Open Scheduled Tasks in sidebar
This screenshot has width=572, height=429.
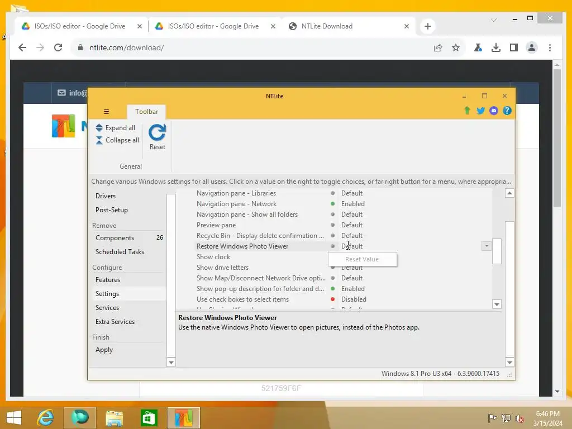(120, 252)
